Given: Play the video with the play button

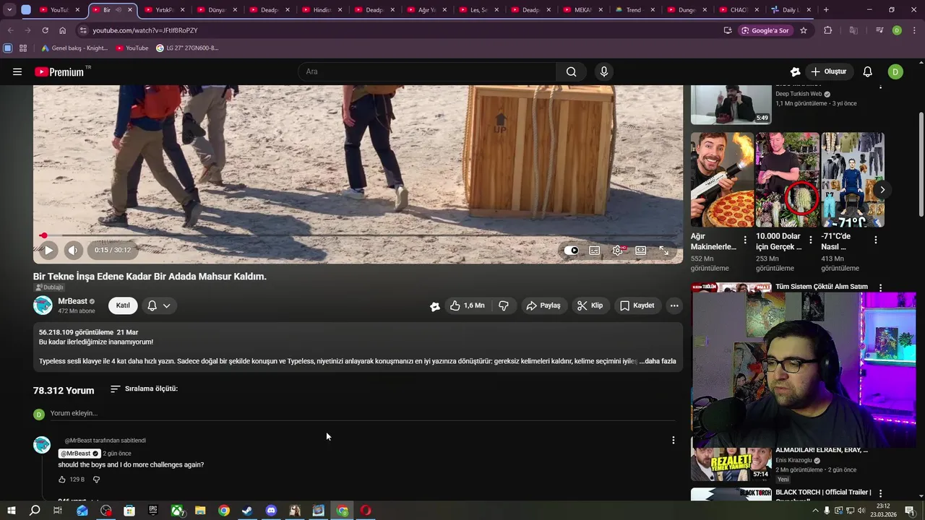Looking at the screenshot, I should [x=48, y=250].
